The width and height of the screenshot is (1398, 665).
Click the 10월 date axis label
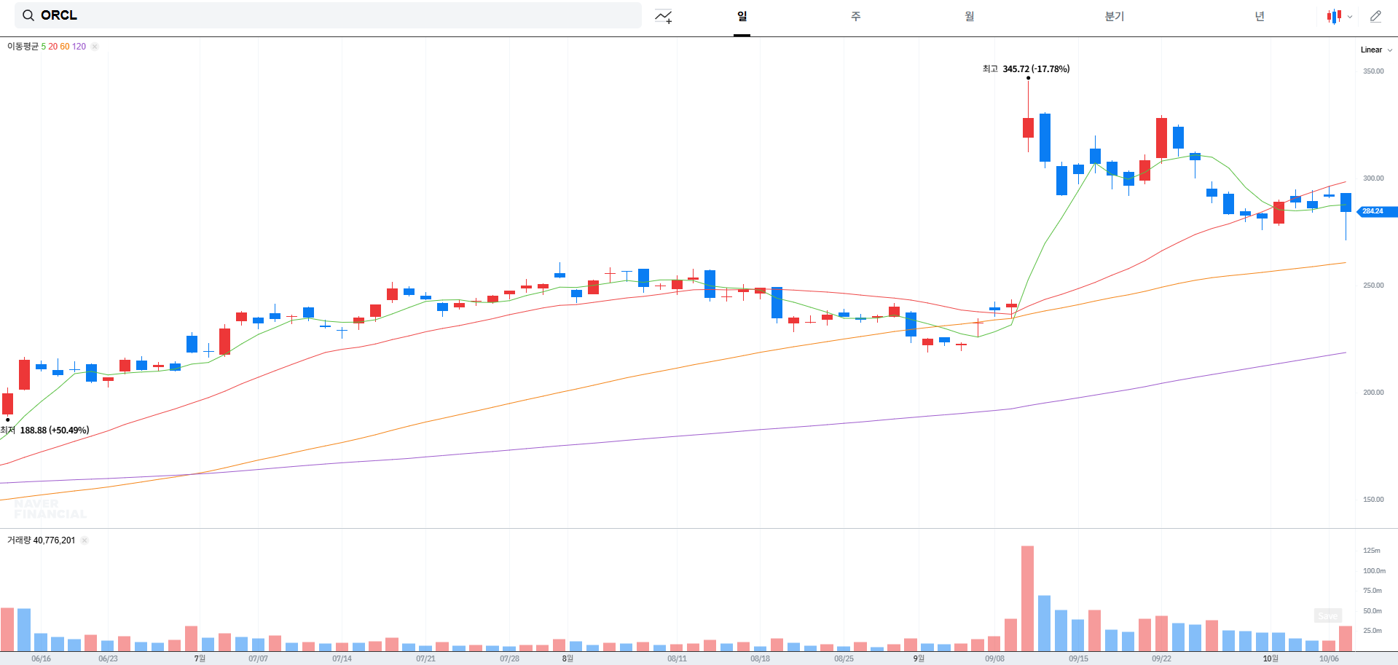[1271, 658]
